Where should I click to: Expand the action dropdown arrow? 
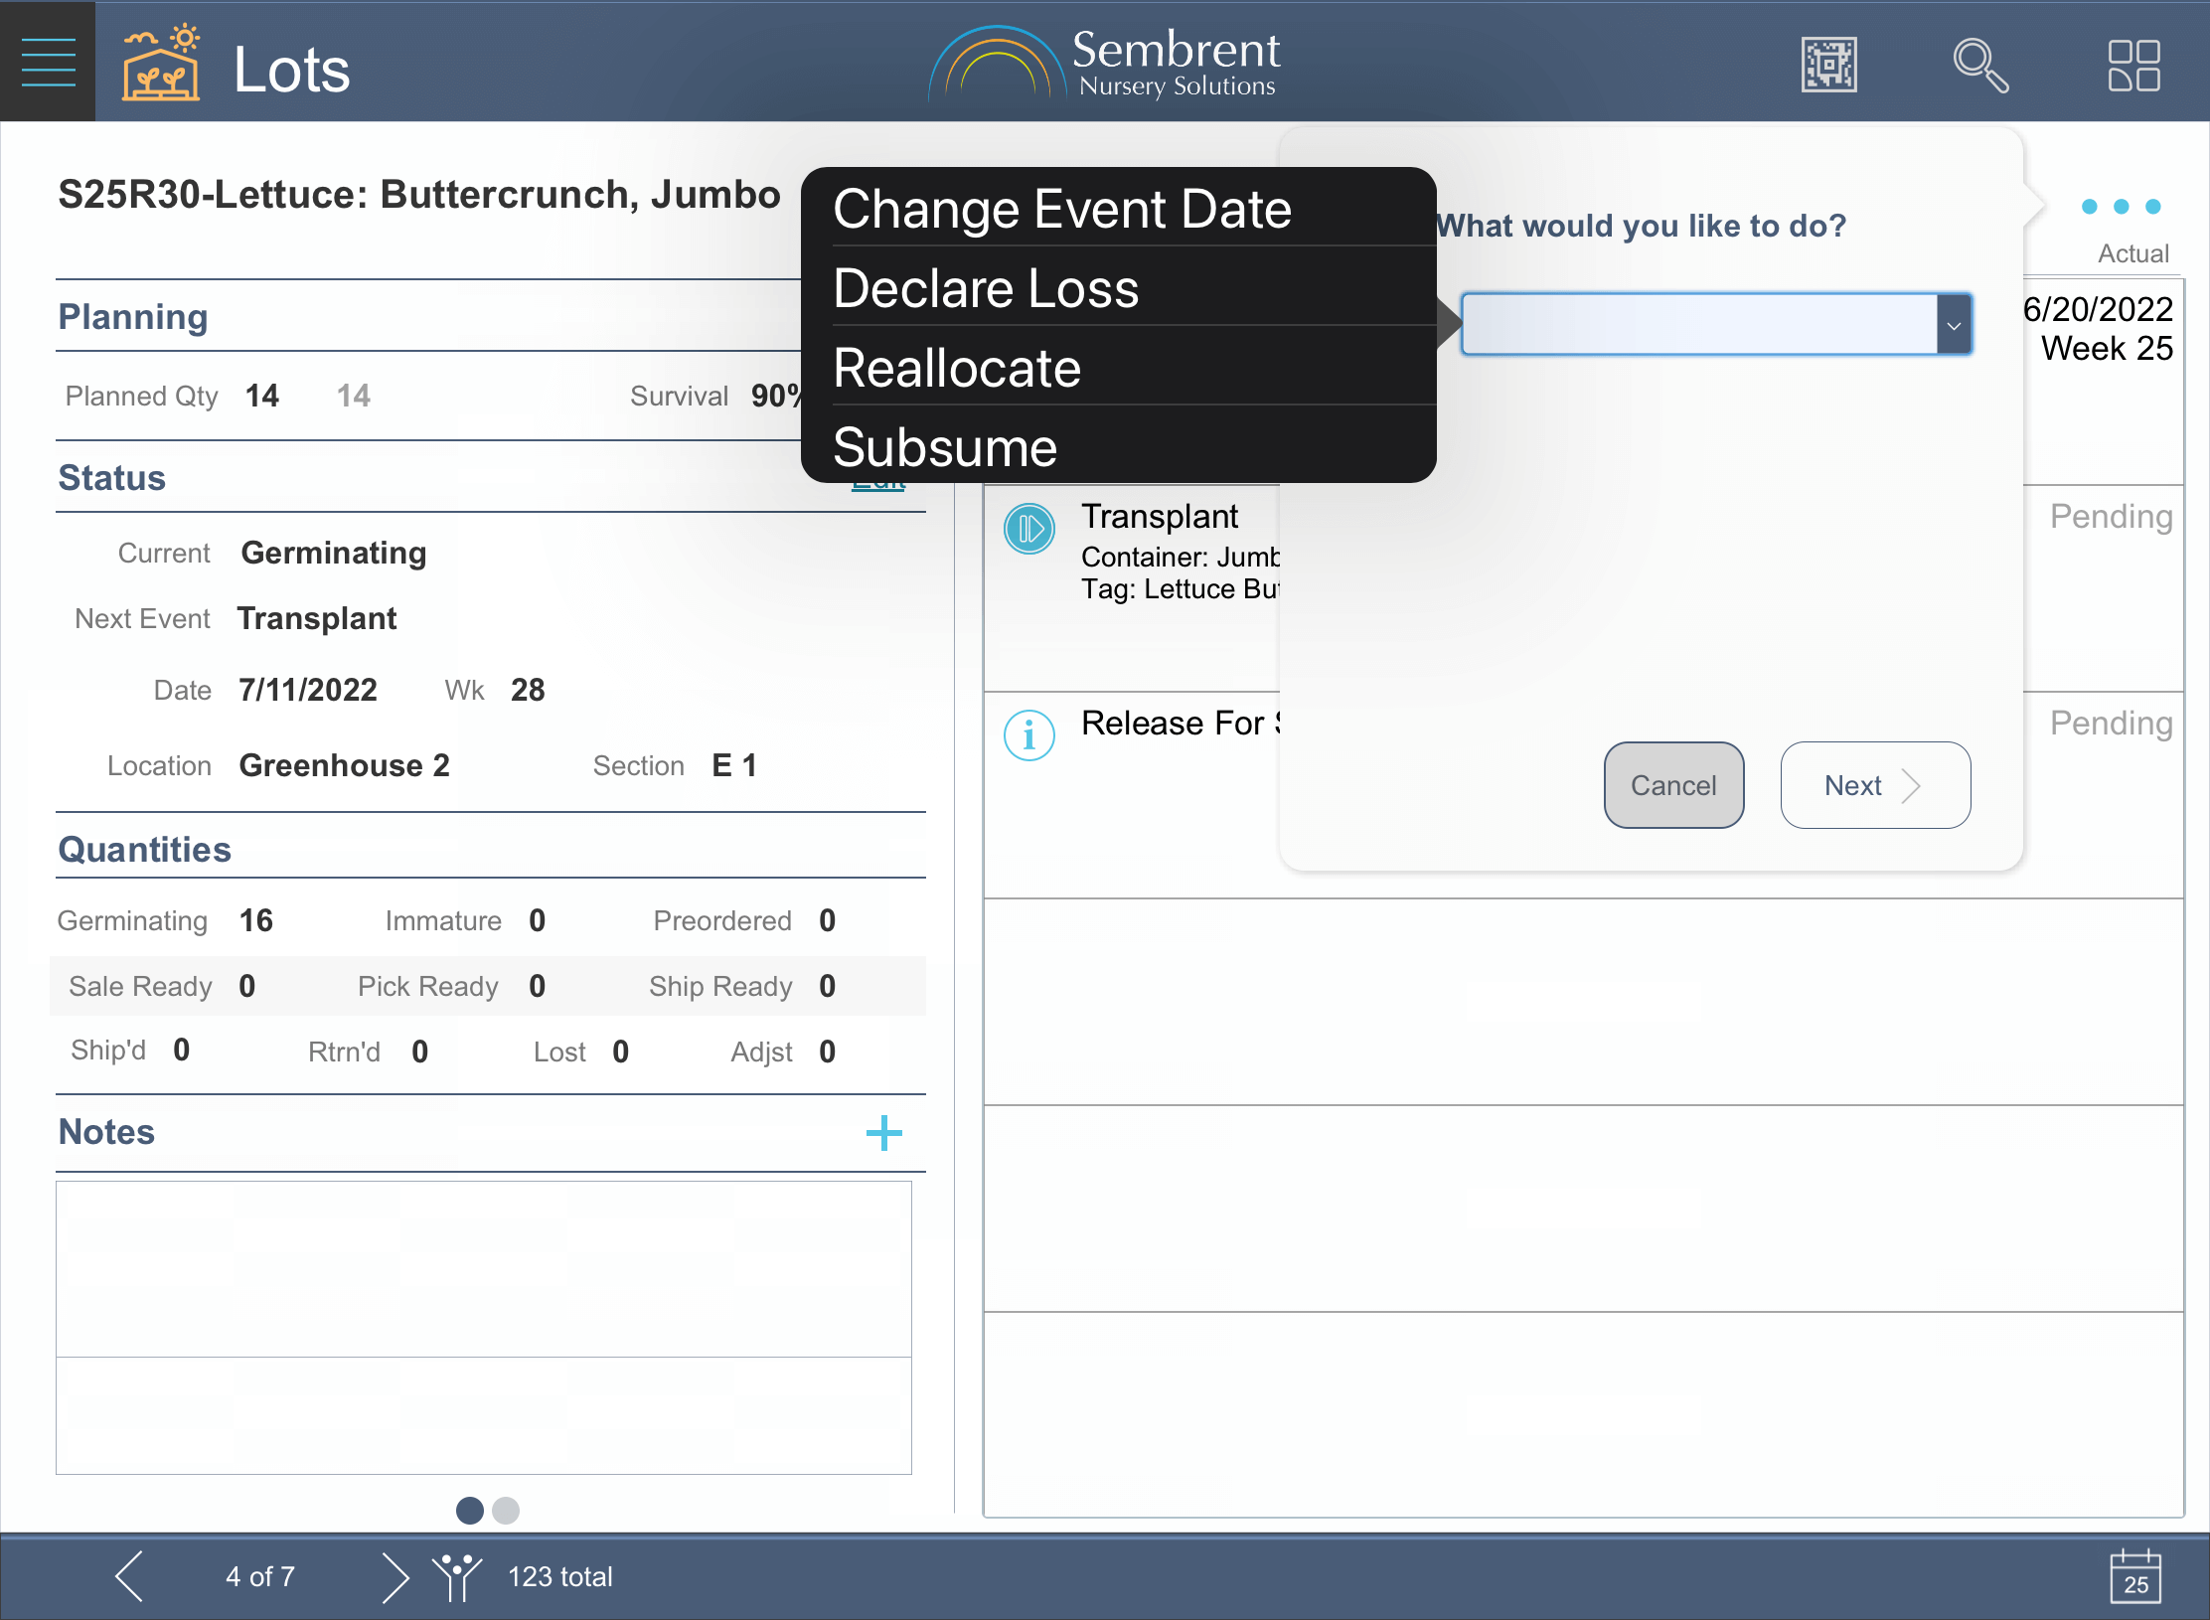[x=1954, y=325]
